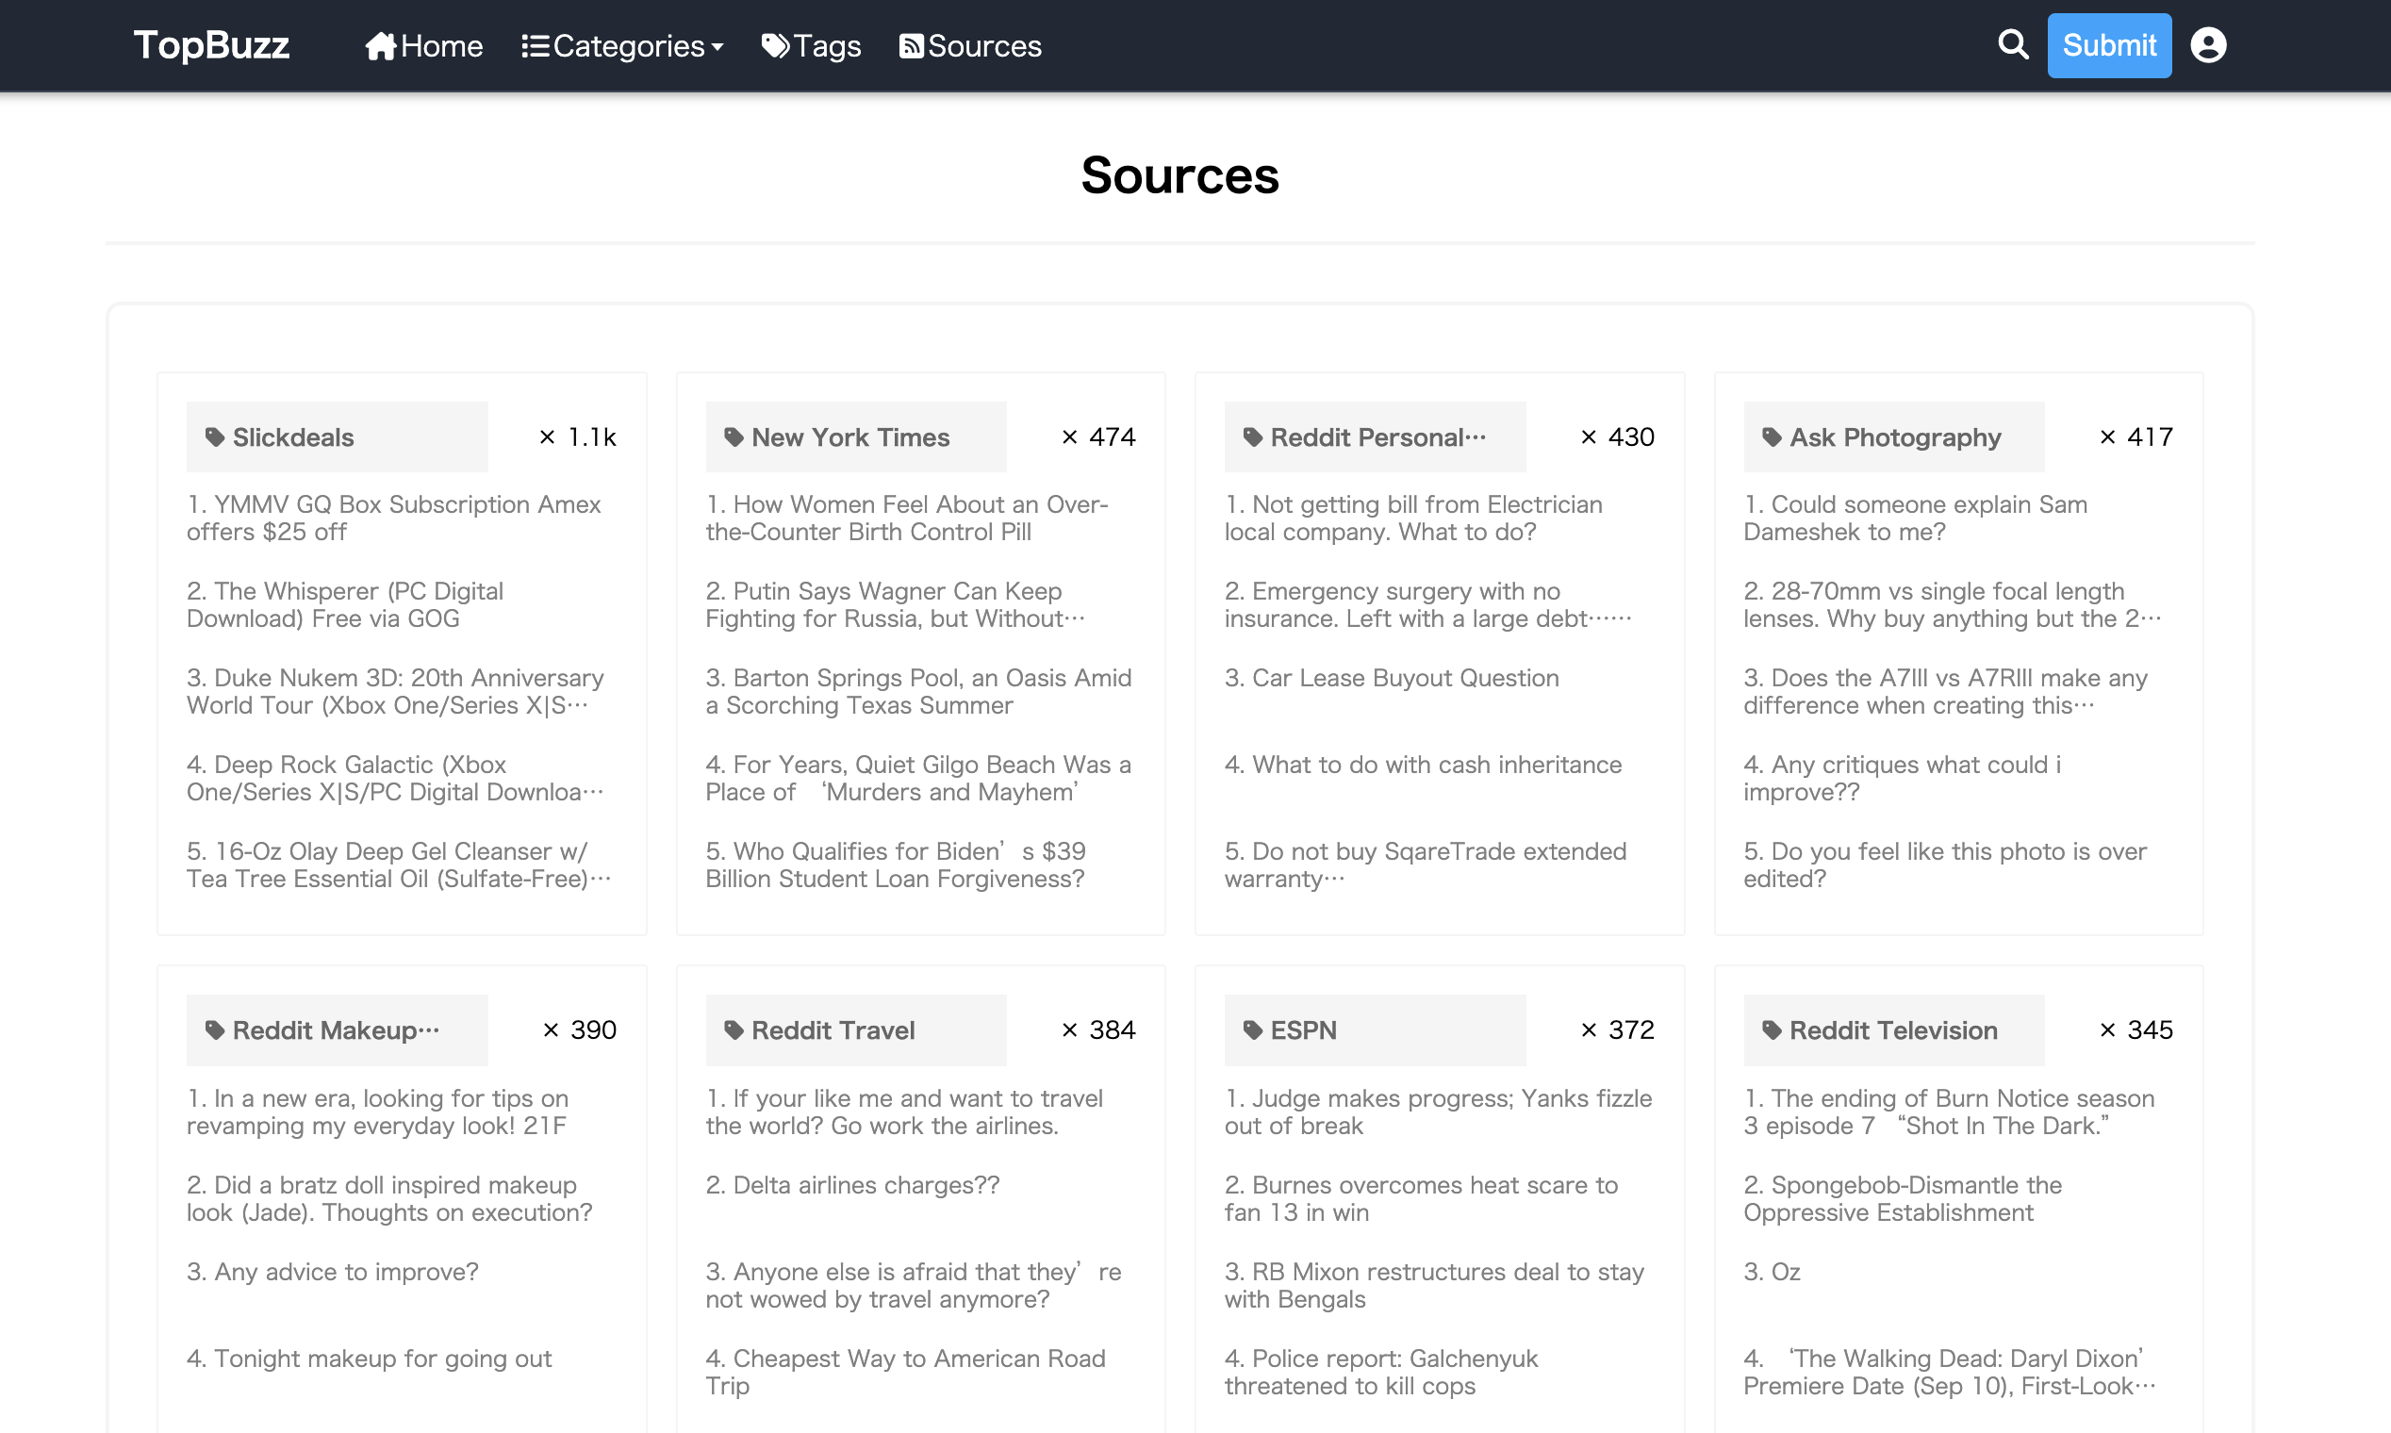
Task: Open the Tags page from navbar
Action: 811,45
